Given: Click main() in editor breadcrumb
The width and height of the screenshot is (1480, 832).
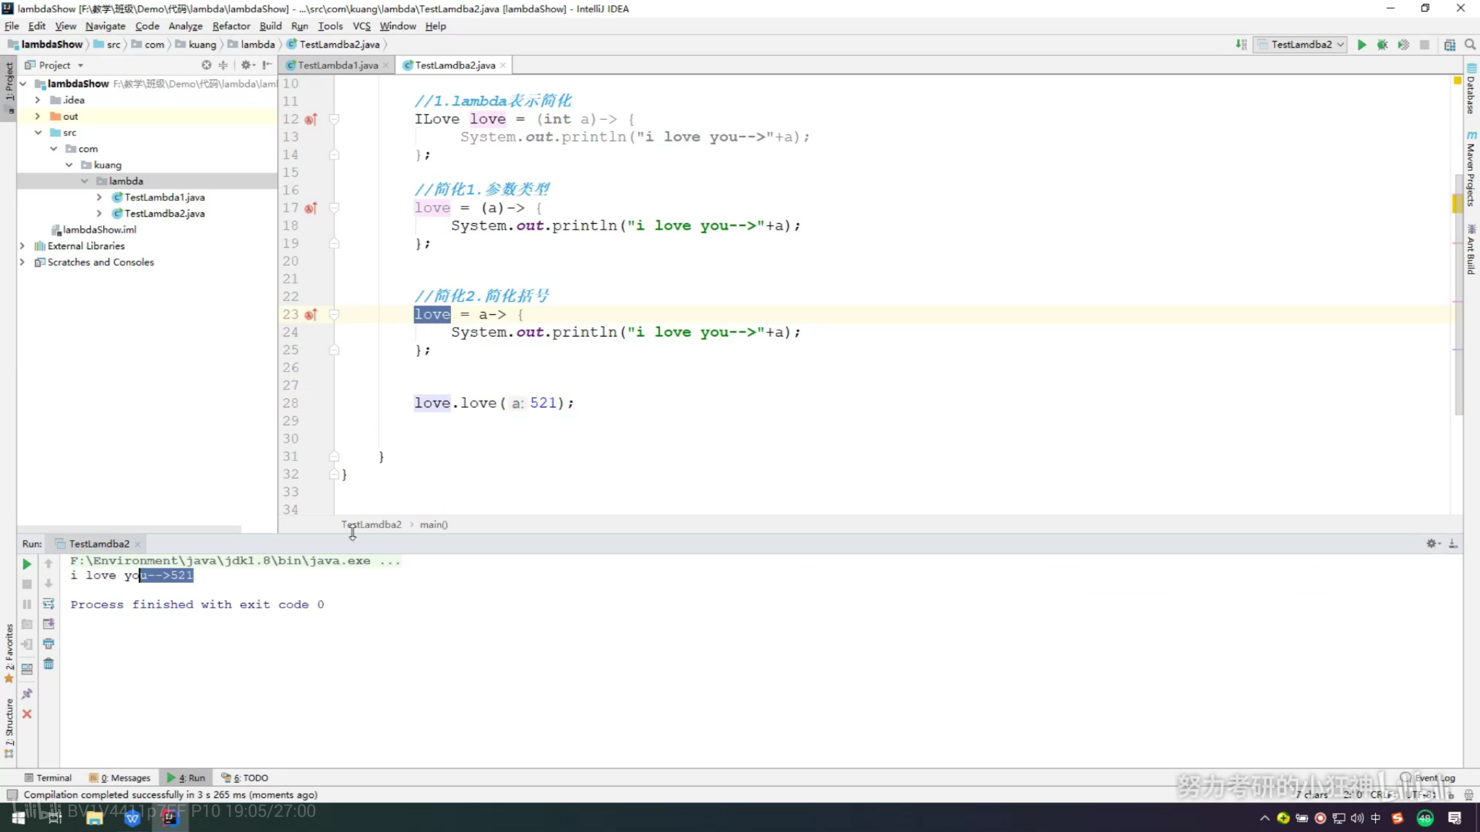Looking at the screenshot, I should [x=434, y=525].
